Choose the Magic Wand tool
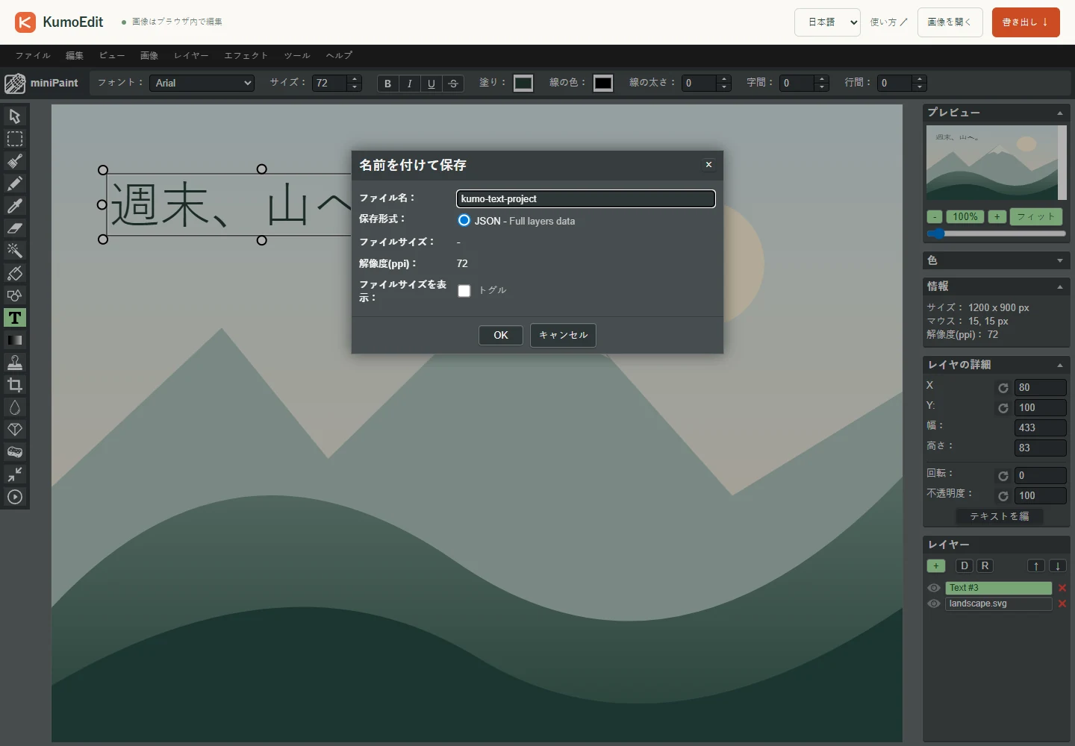Viewport: 1075px width, 746px height. tap(15, 251)
